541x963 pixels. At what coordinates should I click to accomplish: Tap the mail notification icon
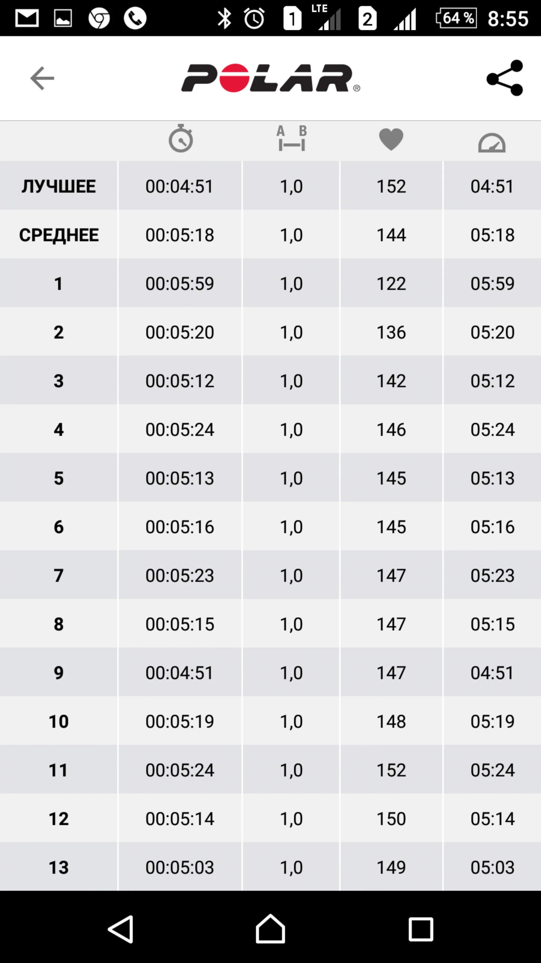coord(27,18)
